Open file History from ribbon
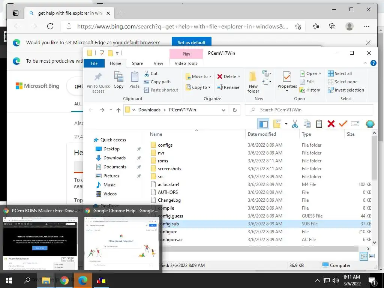 pos(310,90)
